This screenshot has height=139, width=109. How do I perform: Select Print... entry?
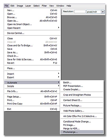(x=32, y=100)
